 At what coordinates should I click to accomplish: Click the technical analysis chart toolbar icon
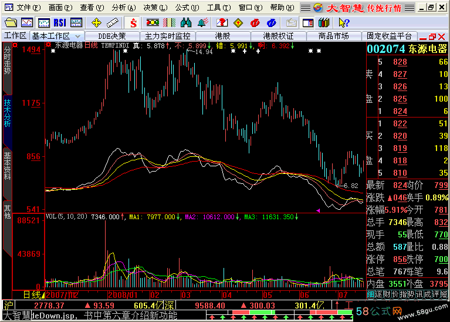(x=43, y=22)
